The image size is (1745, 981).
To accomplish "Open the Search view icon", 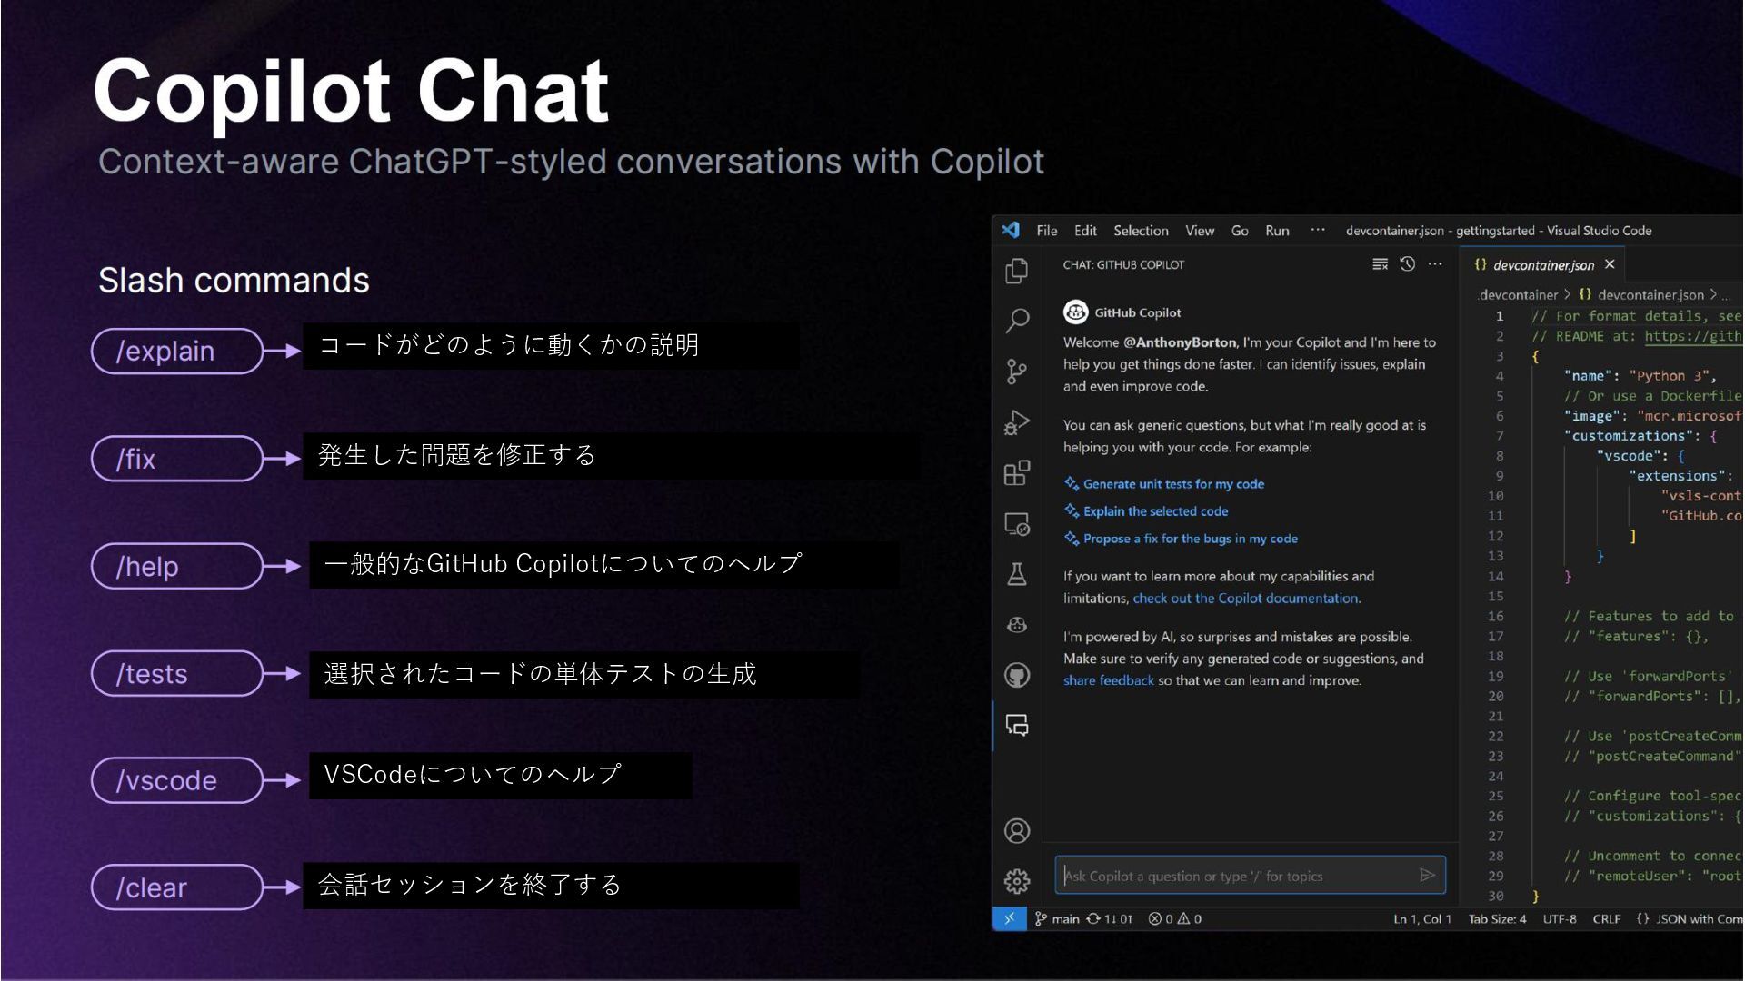I will click(1017, 321).
